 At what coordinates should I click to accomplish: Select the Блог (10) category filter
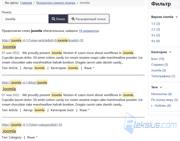pyautogui.click(x=158, y=59)
